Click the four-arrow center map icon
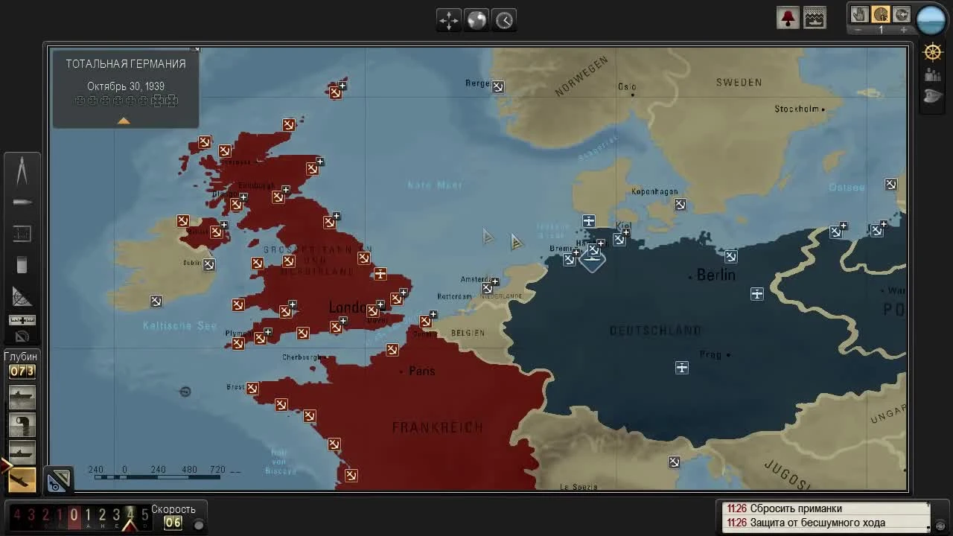 tap(449, 20)
